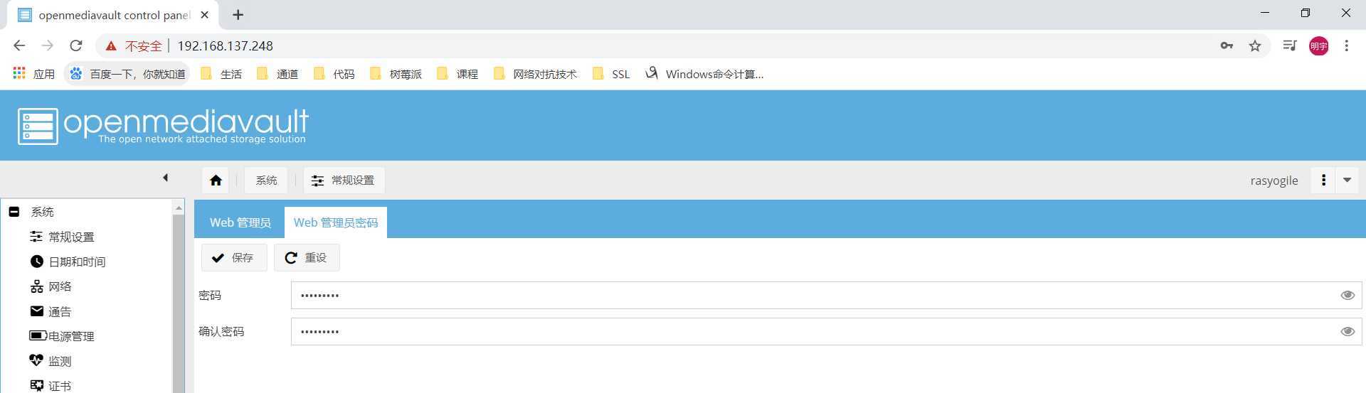
Task: Open the SSL bookmark folder
Action: pos(611,74)
